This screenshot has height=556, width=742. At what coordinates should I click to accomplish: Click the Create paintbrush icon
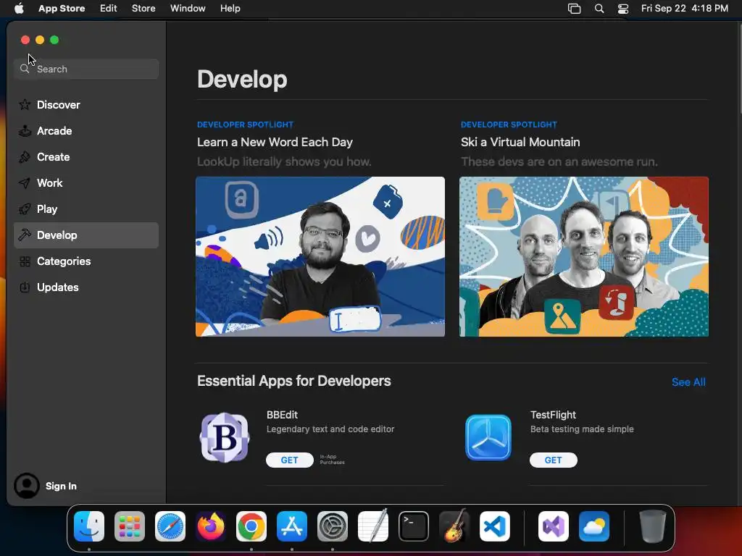[x=25, y=156]
